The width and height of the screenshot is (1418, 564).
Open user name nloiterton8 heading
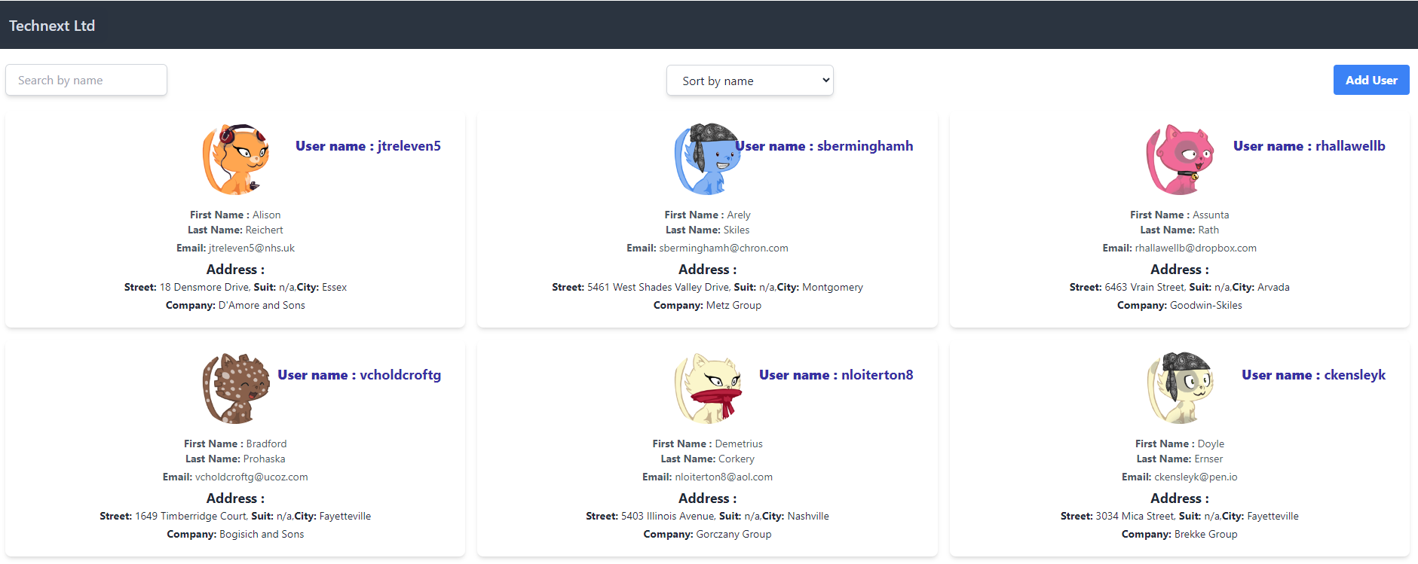coord(836,375)
